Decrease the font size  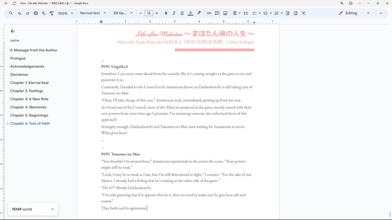[140, 13]
